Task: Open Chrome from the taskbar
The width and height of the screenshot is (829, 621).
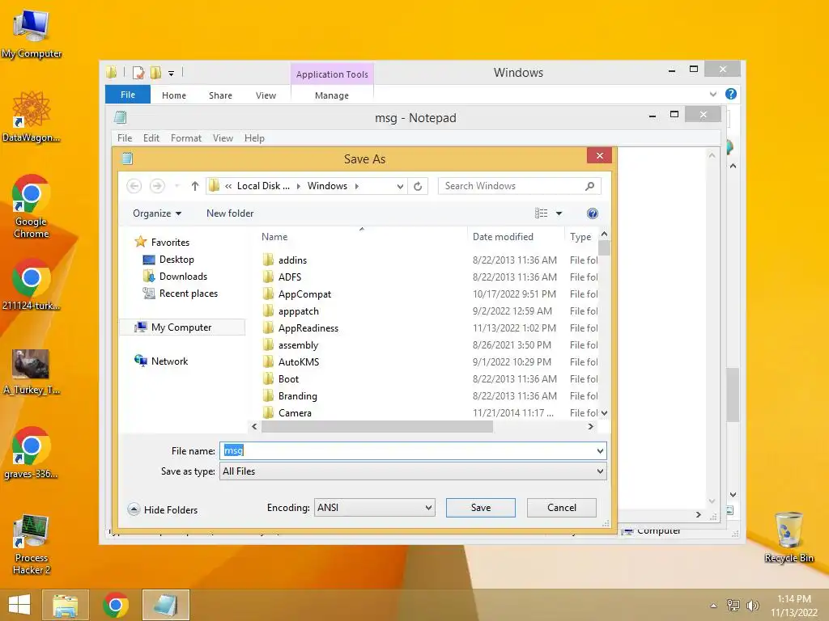Action: pos(116,605)
